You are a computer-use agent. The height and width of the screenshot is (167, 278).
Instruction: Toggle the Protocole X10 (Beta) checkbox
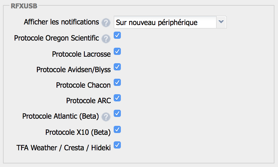pos(117,129)
